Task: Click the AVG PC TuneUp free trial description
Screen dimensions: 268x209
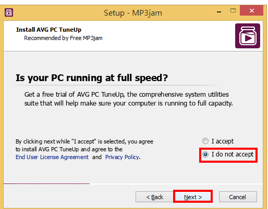Action: point(128,99)
